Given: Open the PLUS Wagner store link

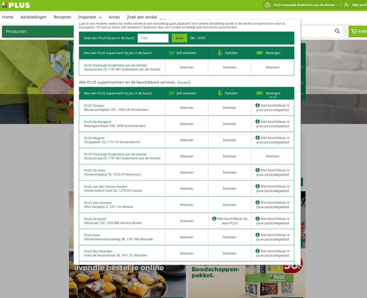Looking at the screenshot, I should pos(94,138).
